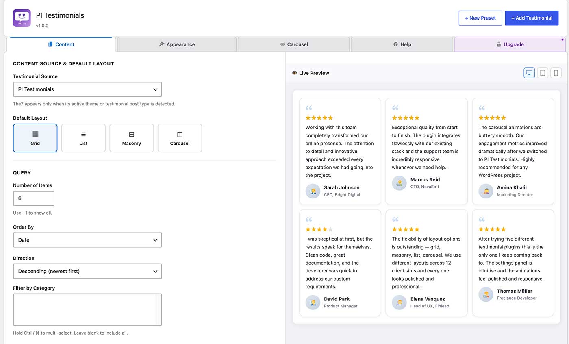The height and width of the screenshot is (344, 569).
Task: Click the 'QUERY' section heading
Action: click(x=22, y=173)
